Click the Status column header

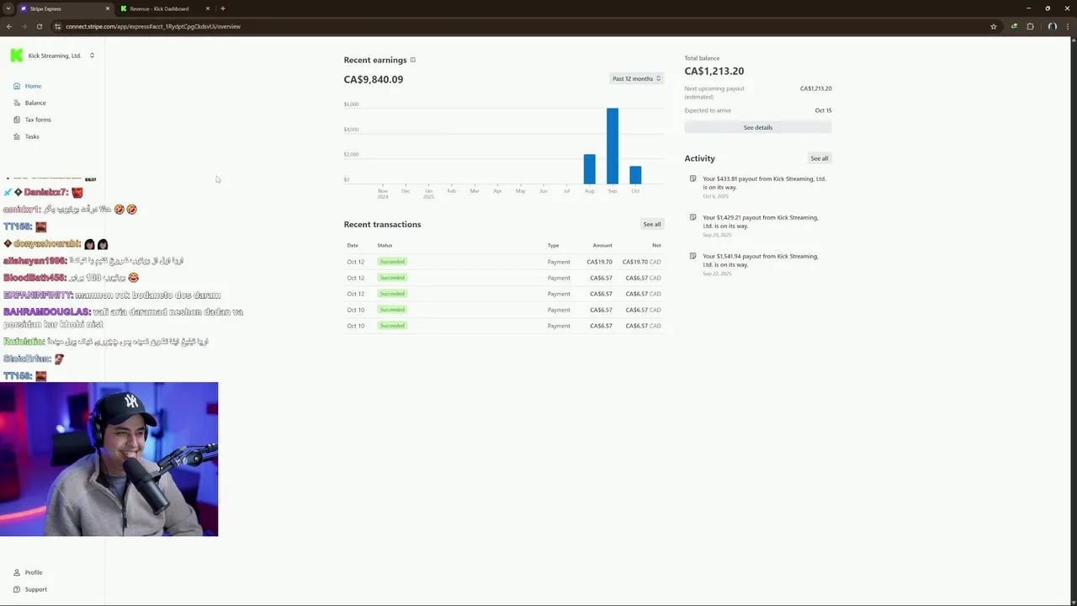(385, 245)
